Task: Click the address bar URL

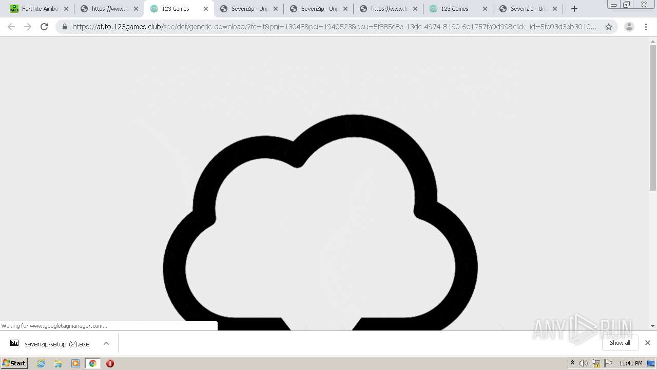Action: point(334,27)
